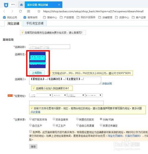148x154 pixels.
Task: Select 阿里巴巴批发 radio button
Action: coord(77,119)
